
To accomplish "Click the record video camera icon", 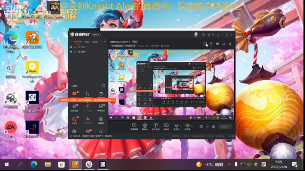I will [201, 127].
